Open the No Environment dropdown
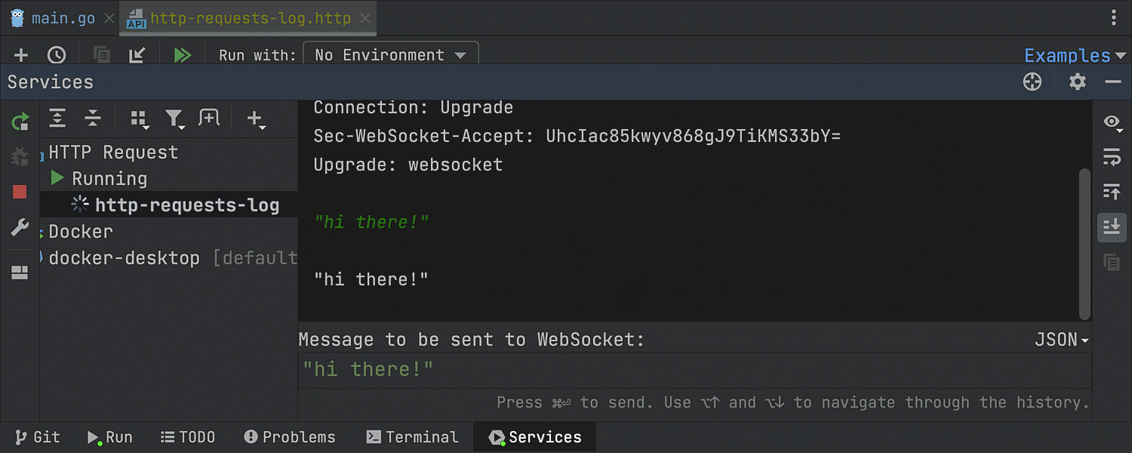 coord(390,55)
